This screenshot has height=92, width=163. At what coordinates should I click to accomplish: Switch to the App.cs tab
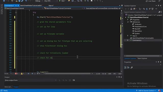[51, 5]
